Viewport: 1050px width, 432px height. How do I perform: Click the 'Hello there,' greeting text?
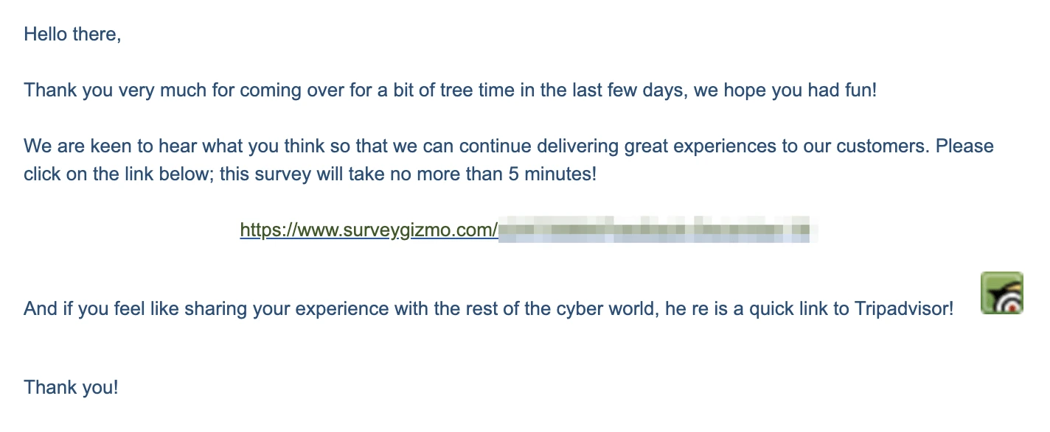72,34
